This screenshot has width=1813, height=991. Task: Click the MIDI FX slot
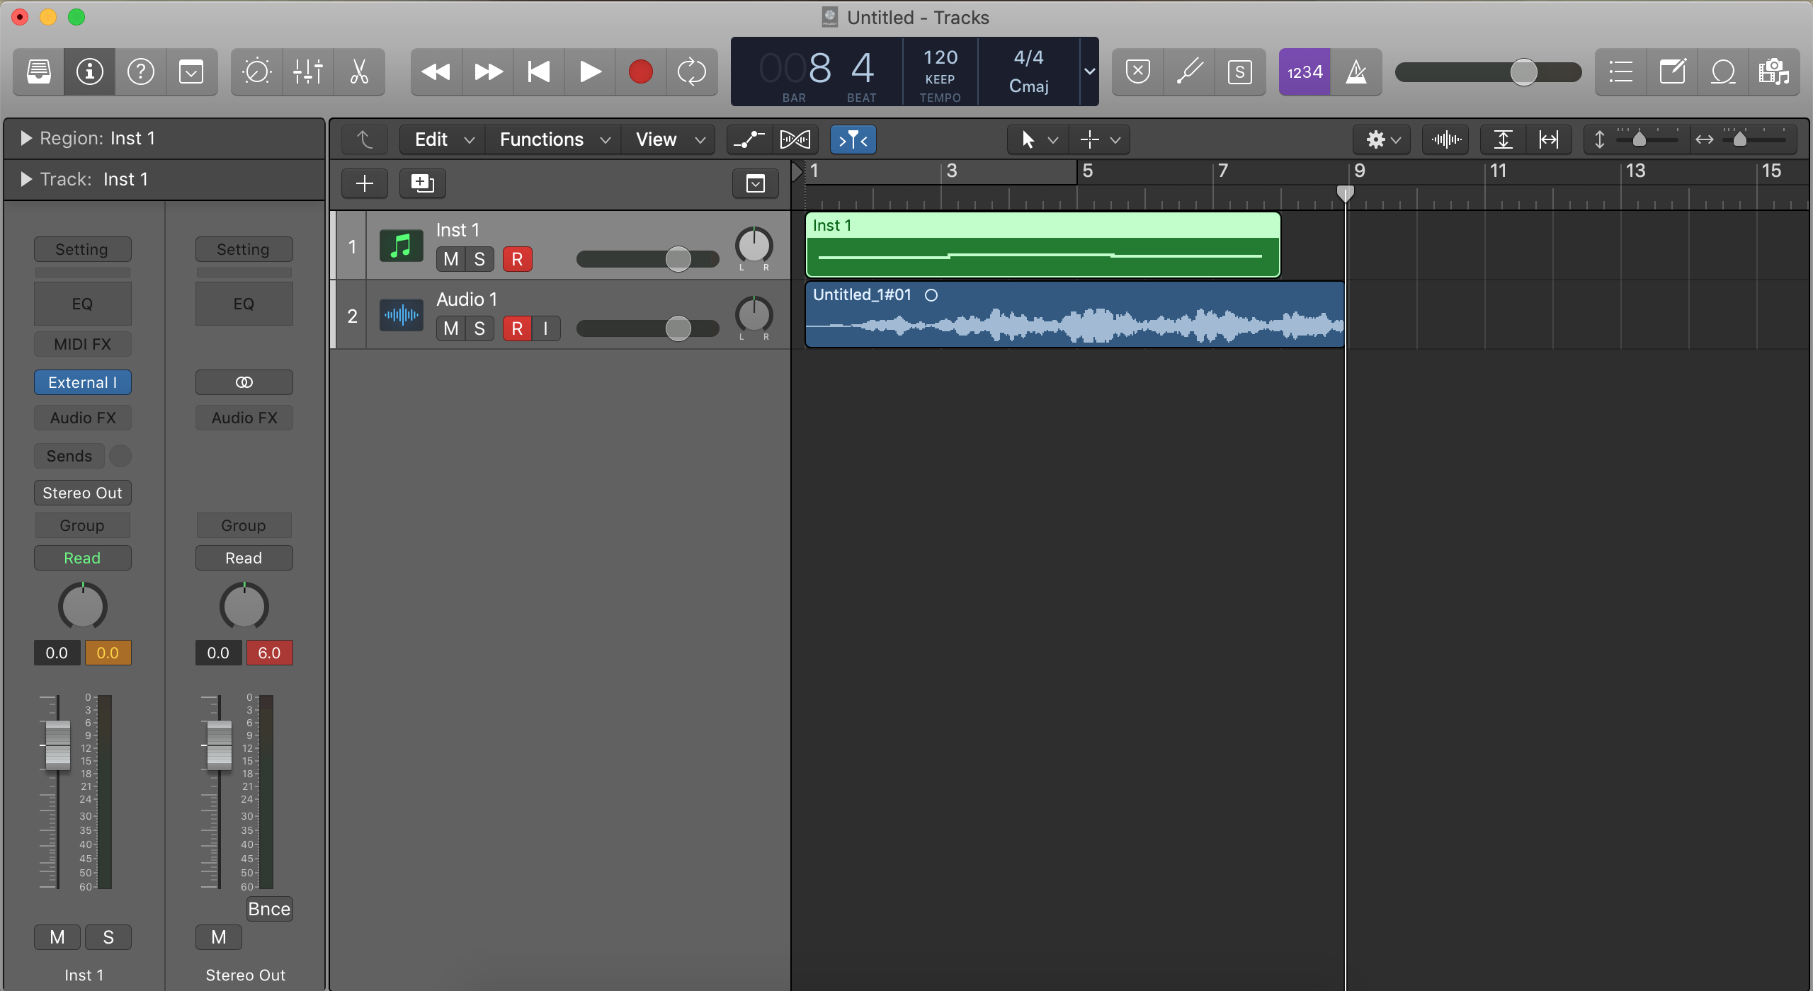[83, 344]
